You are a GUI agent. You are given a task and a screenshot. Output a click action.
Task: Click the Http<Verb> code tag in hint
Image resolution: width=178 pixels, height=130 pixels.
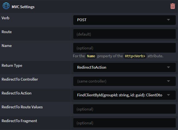click(135, 56)
